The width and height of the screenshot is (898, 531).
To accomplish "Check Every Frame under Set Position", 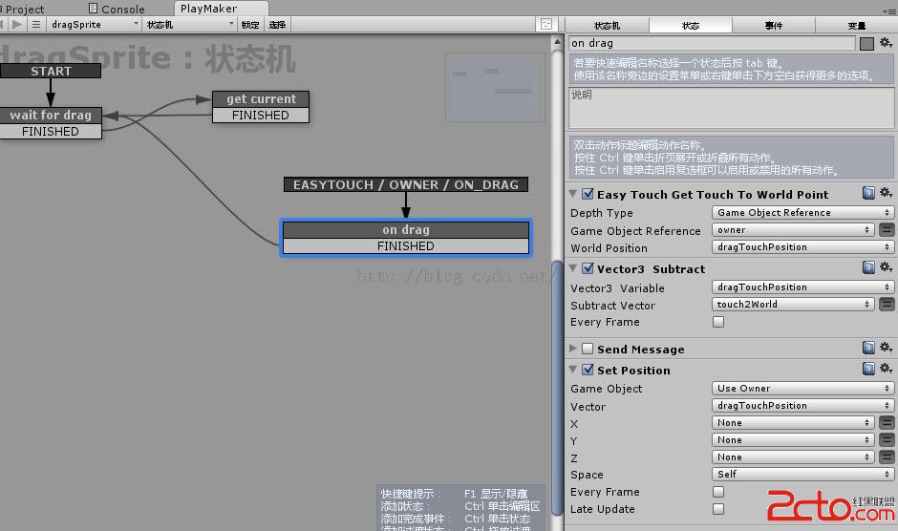I will [718, 492].
